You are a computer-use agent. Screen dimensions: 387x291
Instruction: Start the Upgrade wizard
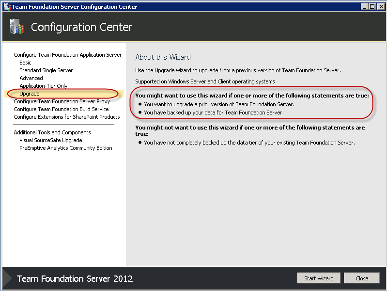pos(319,278)
